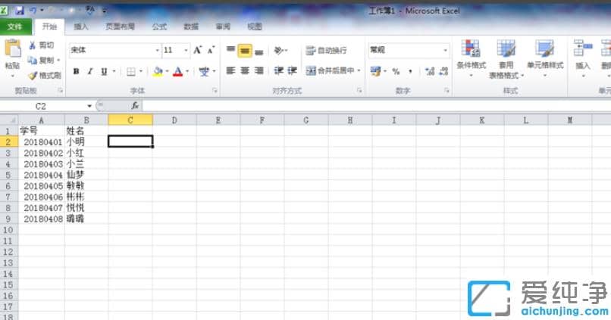Click the Paste clipboard icon
This screenshot has width=611, height=320.
pyautogui.click(x=13, y=49)
